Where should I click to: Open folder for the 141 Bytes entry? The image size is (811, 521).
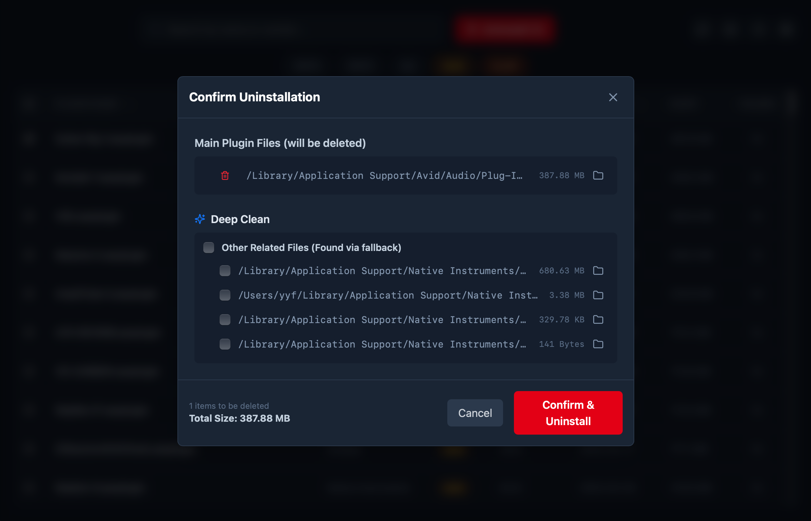tap(598, 344)
